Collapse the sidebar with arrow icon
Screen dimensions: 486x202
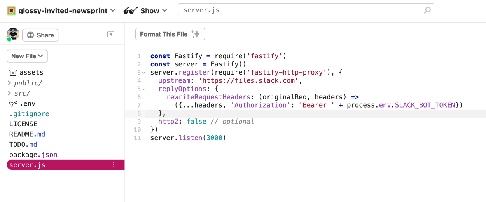pos(111,35)
